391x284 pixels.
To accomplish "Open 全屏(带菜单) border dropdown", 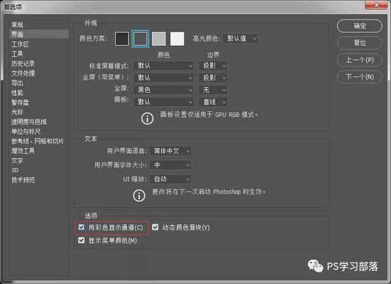I will point(213,77).
